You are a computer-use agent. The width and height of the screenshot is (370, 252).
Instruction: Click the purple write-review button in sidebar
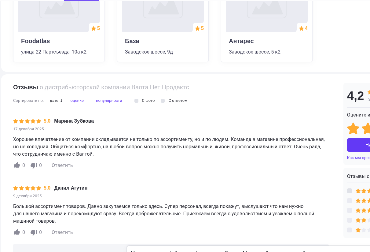(358, 145)
